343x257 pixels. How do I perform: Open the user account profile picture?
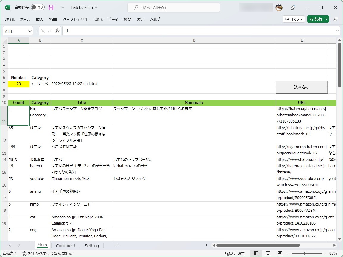(x=279, y=7)
